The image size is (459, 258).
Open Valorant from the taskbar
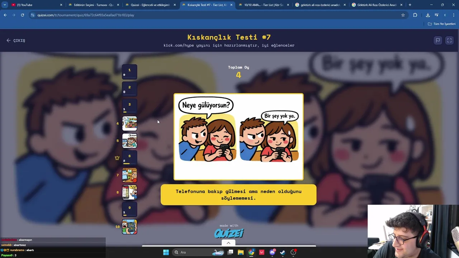click(262, 252)
